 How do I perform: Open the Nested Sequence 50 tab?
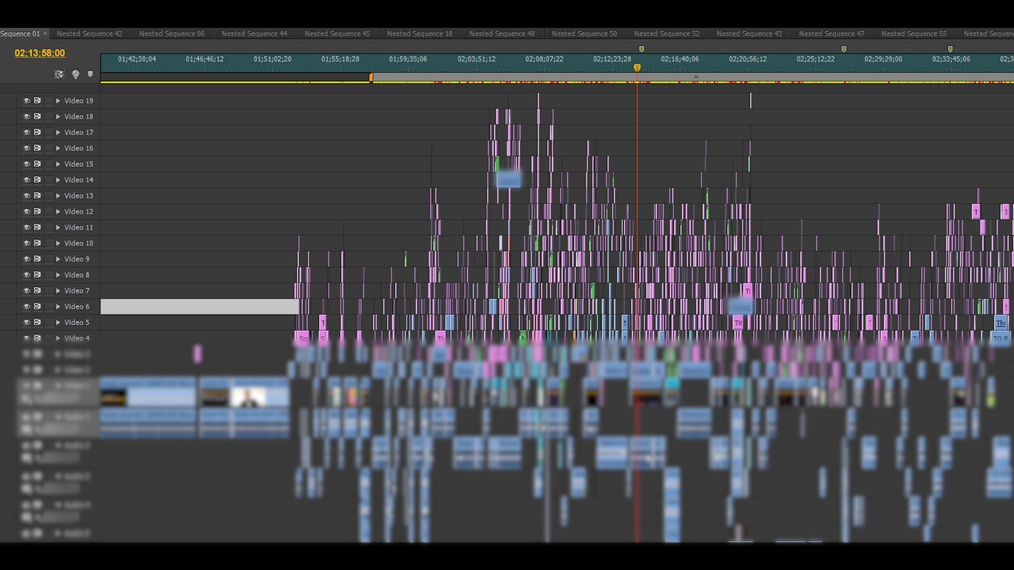584,34
